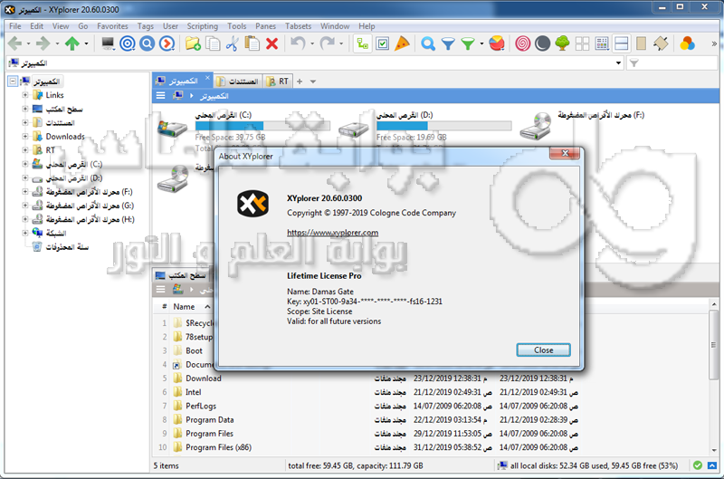The height and width of the screenshot is (479, 724).
Task: Expand the Downloads tree node
Action: tap(25, 136)
